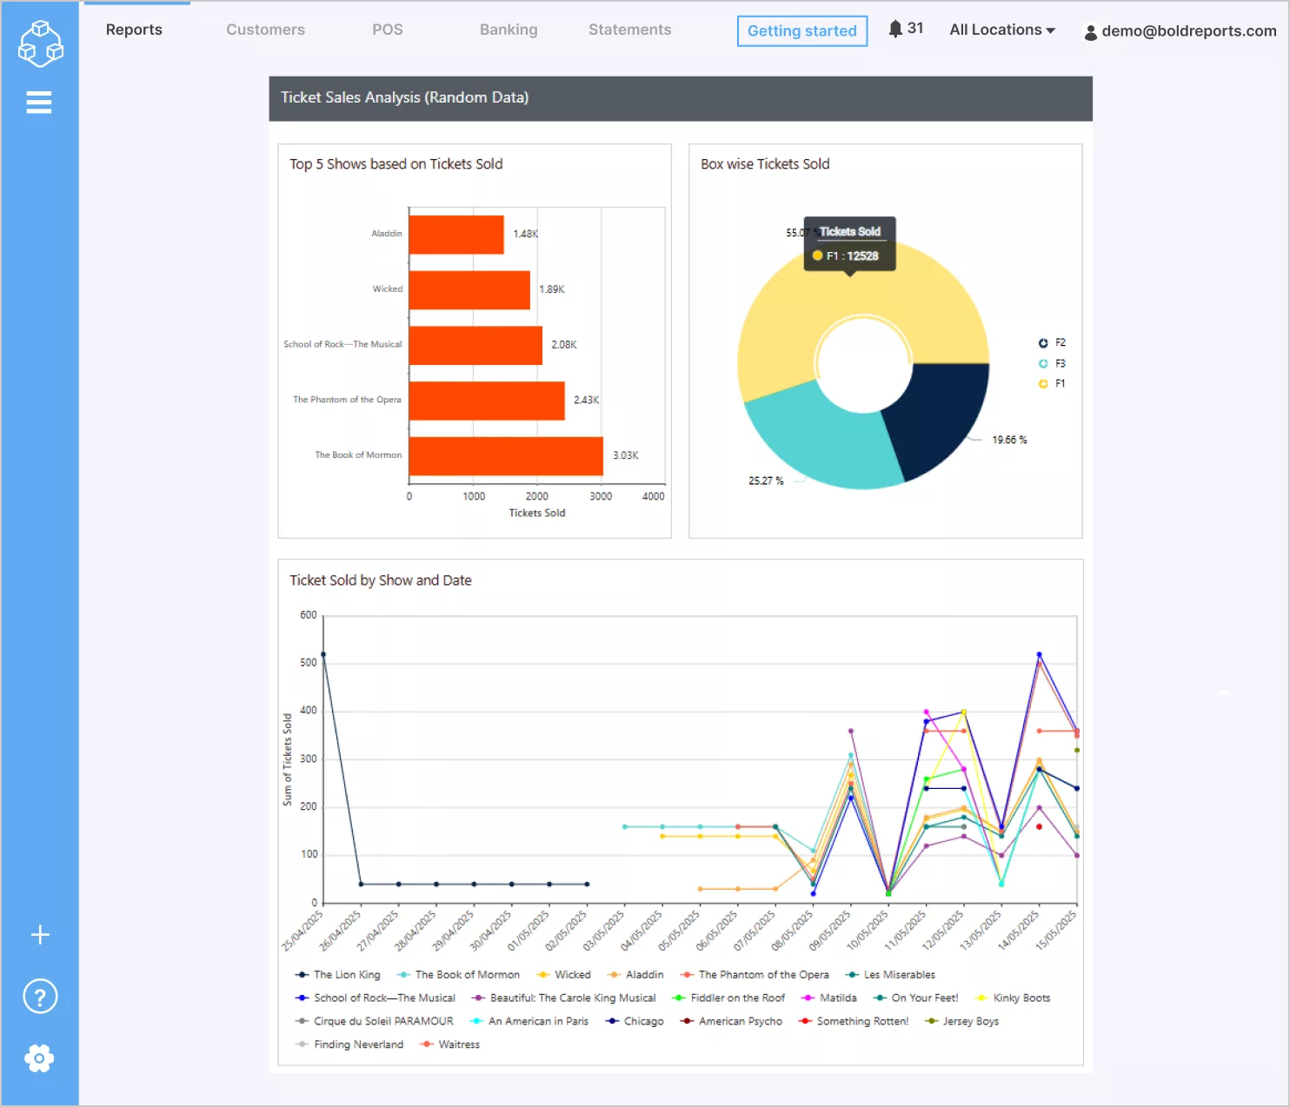Select the POS tab
This screenshot has width=1290, height=1107.
(x=387, y=29)
